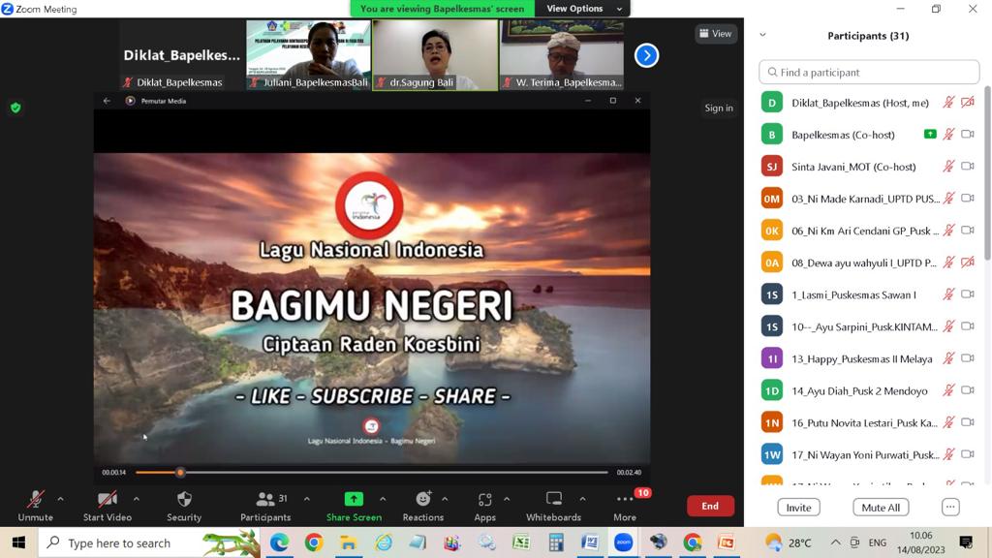Viewport: 992px width, 558px height.
Task: Click camera icon for 10--_Ayu Sarpini
Action: 968,326
